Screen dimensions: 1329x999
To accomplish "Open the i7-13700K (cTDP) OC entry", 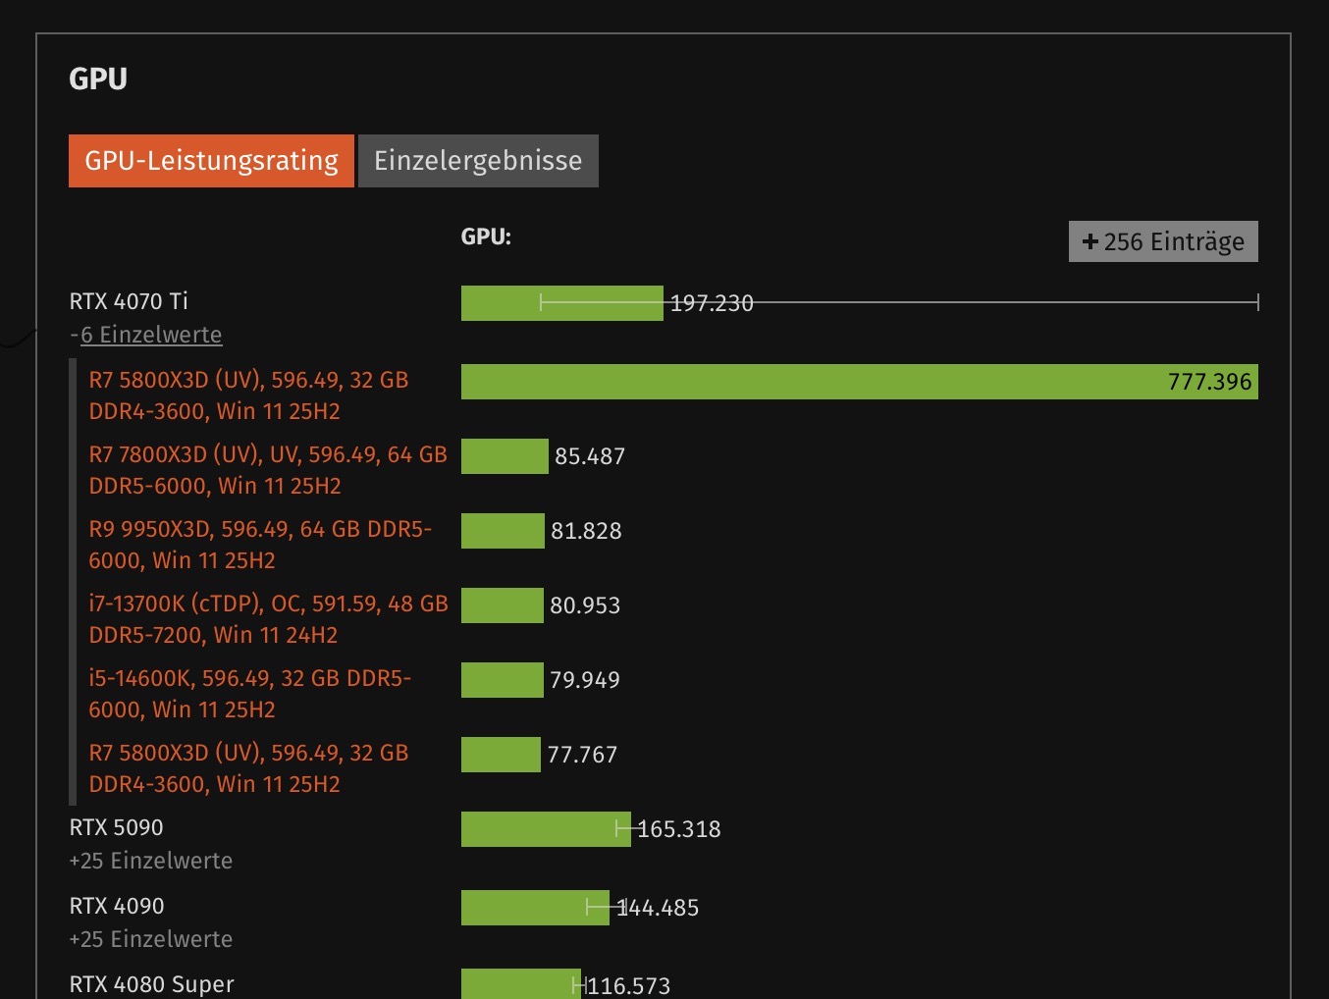I will click(268, 619).
